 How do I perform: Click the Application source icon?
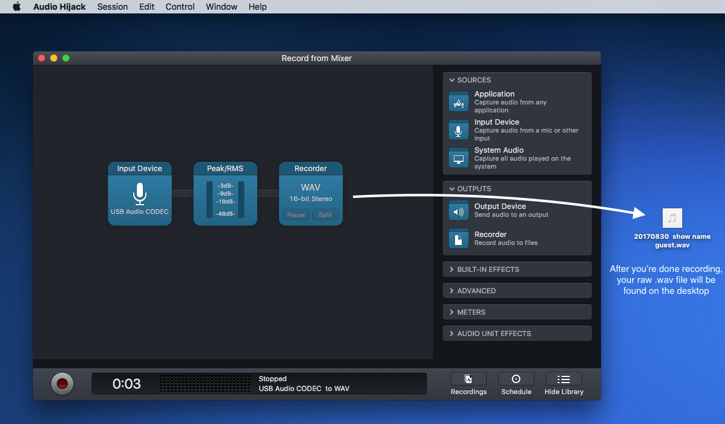459,101
